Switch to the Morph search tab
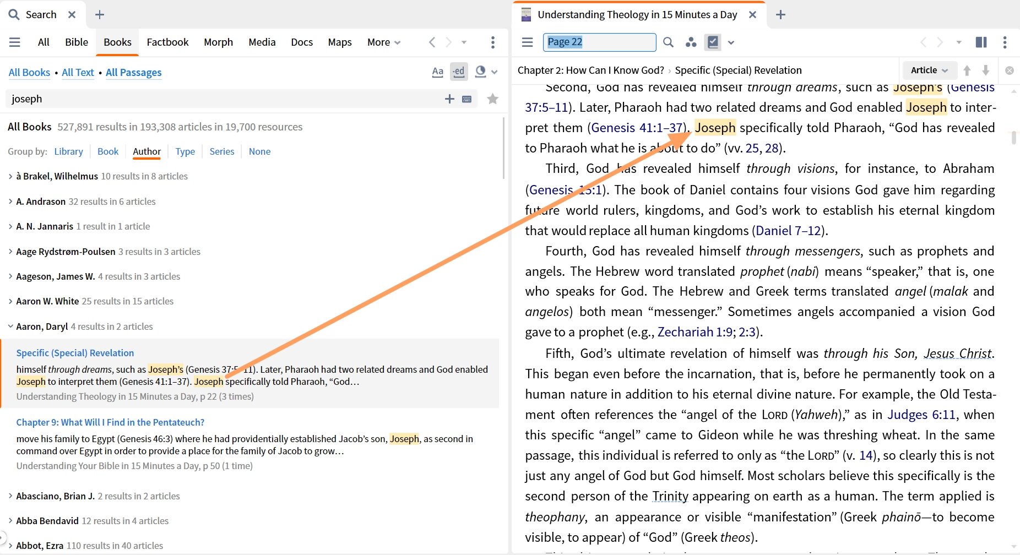 pos(218,42)
